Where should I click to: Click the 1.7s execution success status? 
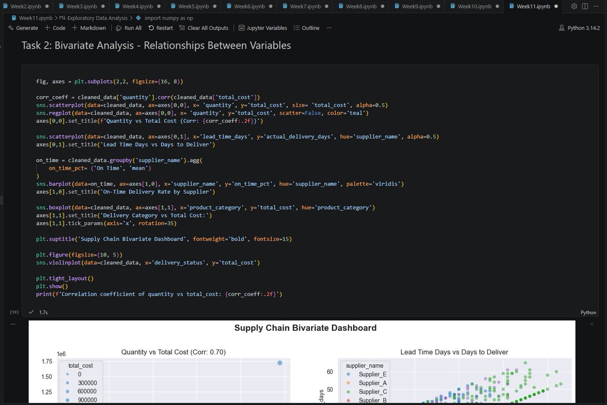pos(38,313)
